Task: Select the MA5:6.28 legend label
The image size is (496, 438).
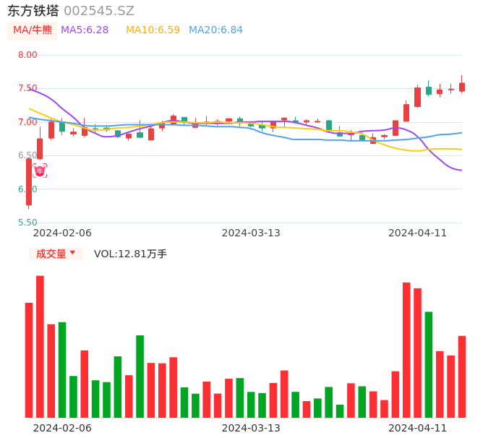Action: coord(85,30)
